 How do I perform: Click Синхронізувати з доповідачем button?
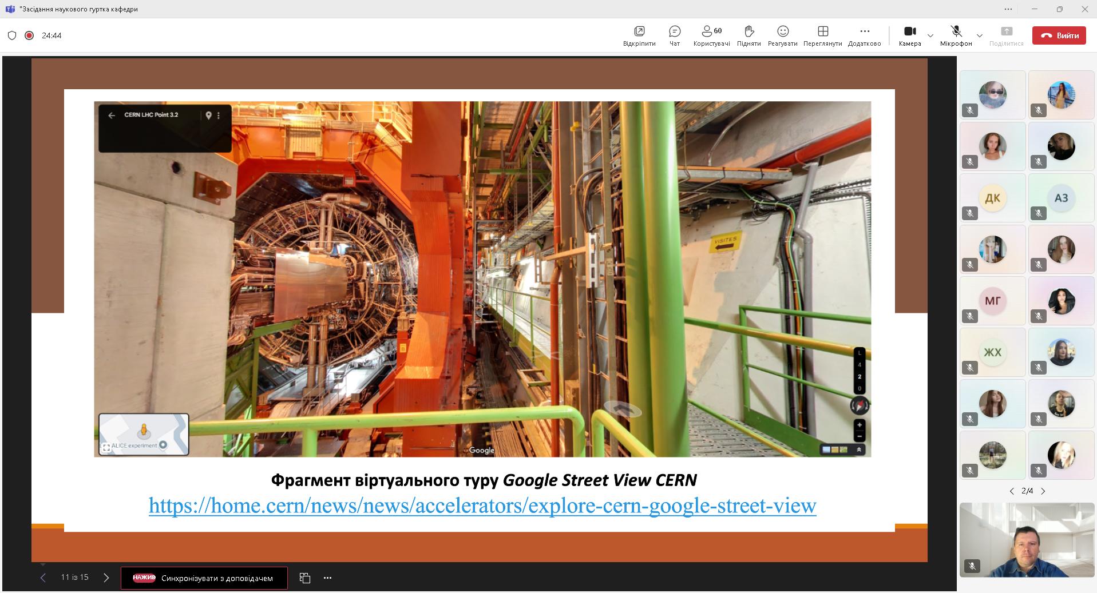(x=204, y=578)
